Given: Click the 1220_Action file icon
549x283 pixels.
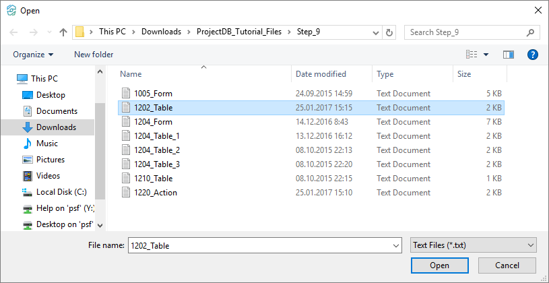Looking at the screenshot, I should [x=125, y=193].
